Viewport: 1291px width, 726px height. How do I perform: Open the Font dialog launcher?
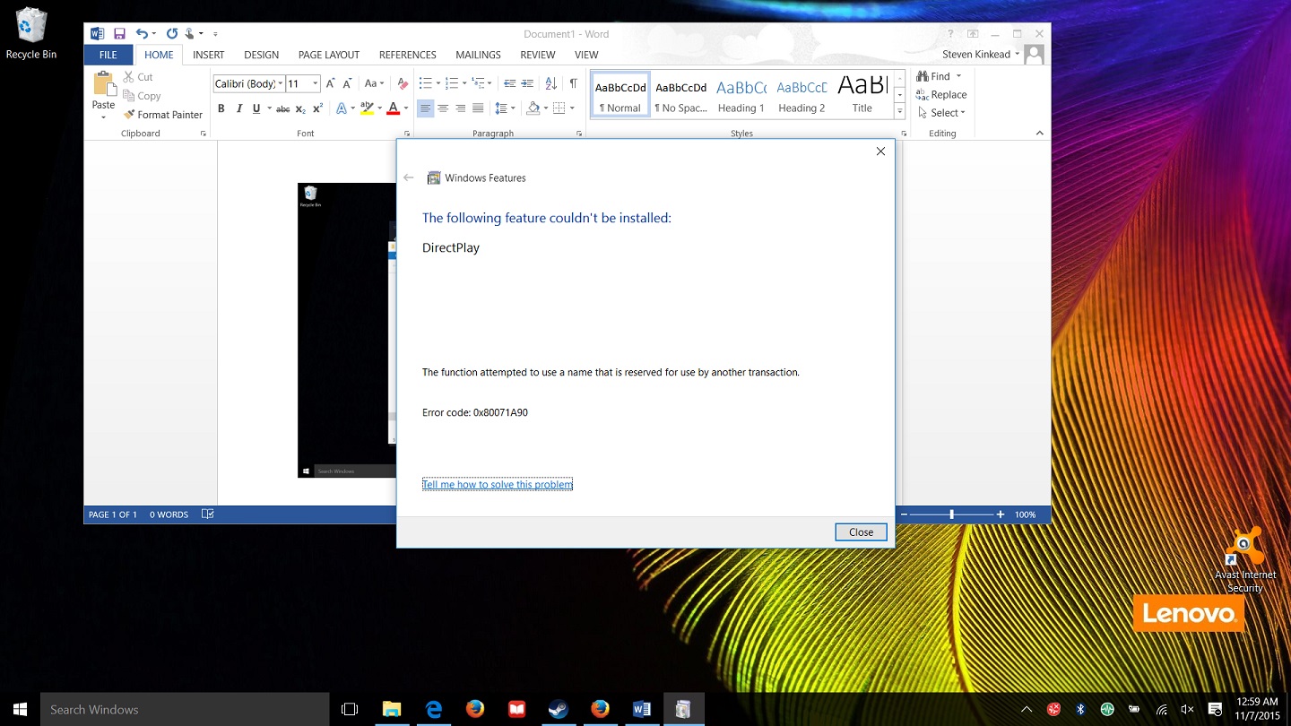click(407, 134)
